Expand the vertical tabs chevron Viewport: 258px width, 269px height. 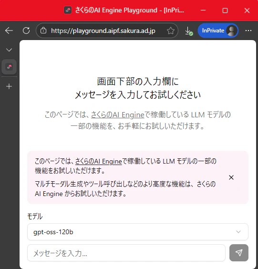click(9, 50)
